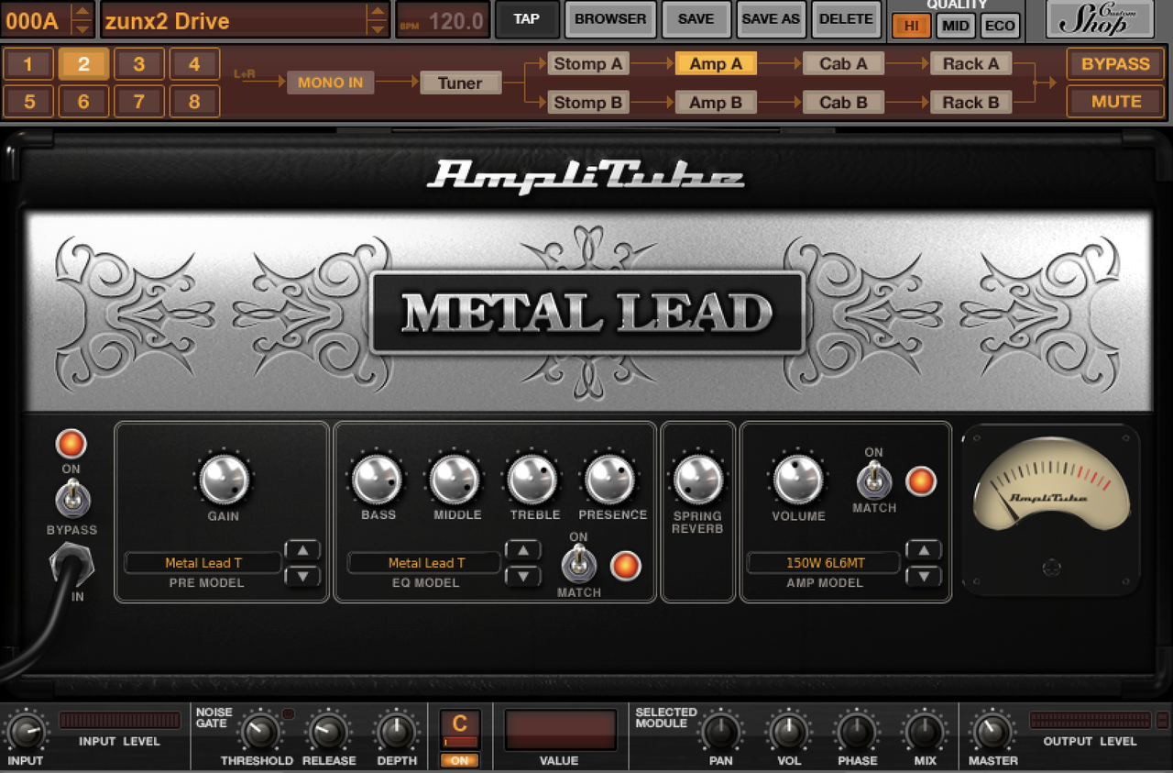The width and height of the screenshot is (1173, 773).
Task: Click the MIDDLE knob
Action: tap(455, 480)
